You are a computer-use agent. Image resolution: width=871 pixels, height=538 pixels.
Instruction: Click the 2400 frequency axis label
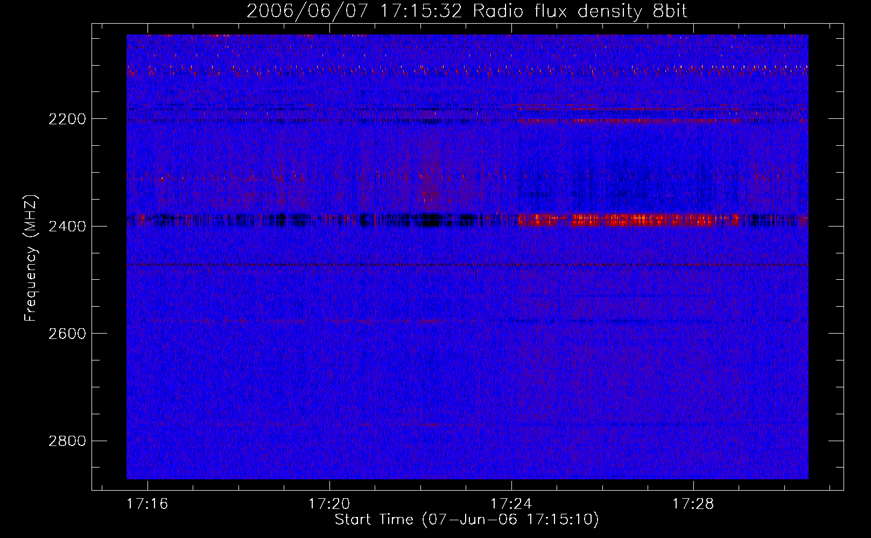67,226
